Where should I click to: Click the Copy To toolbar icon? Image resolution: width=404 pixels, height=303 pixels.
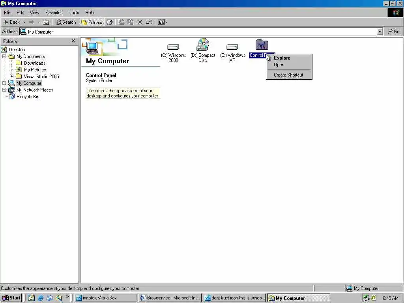(130, 22)
